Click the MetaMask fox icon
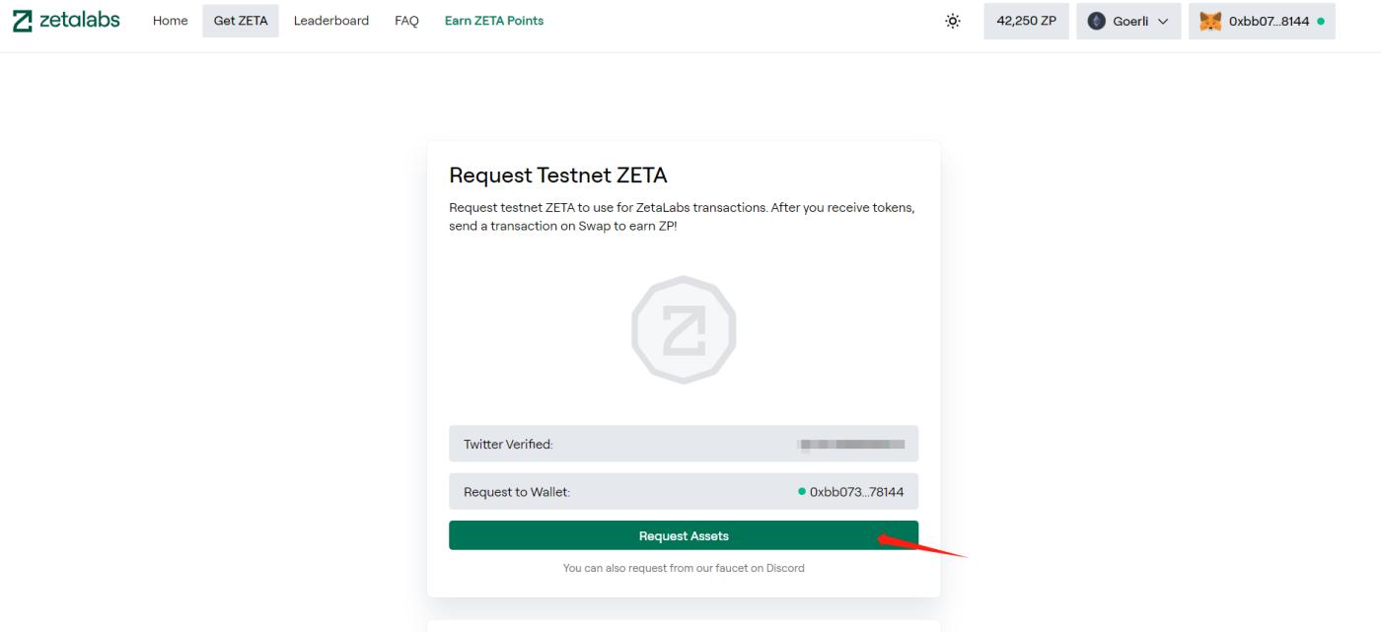Screen dimensions: 1381x632 point(1210,21)
